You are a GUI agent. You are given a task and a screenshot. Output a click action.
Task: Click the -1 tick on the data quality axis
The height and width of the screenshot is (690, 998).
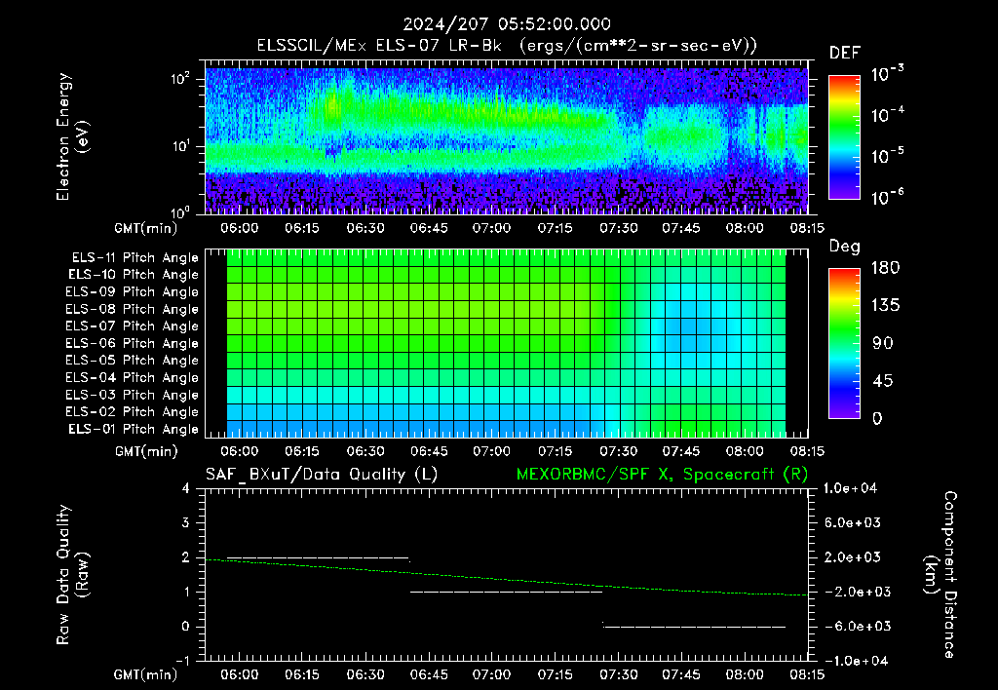[x=182, y=661]
